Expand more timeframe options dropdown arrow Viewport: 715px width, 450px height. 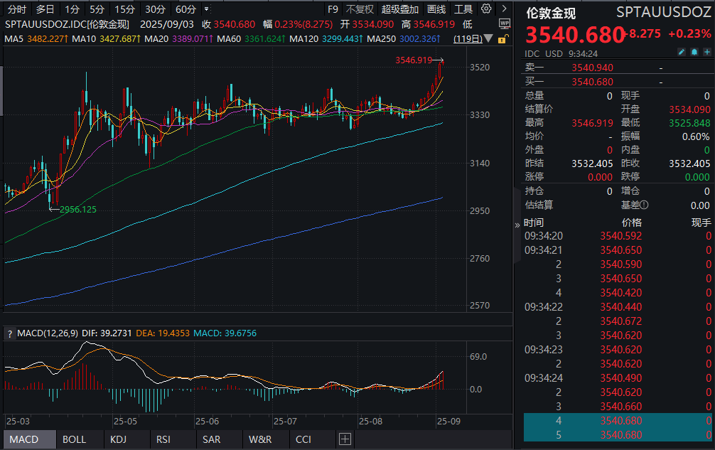pyautogui.click(x=206, y=9)
